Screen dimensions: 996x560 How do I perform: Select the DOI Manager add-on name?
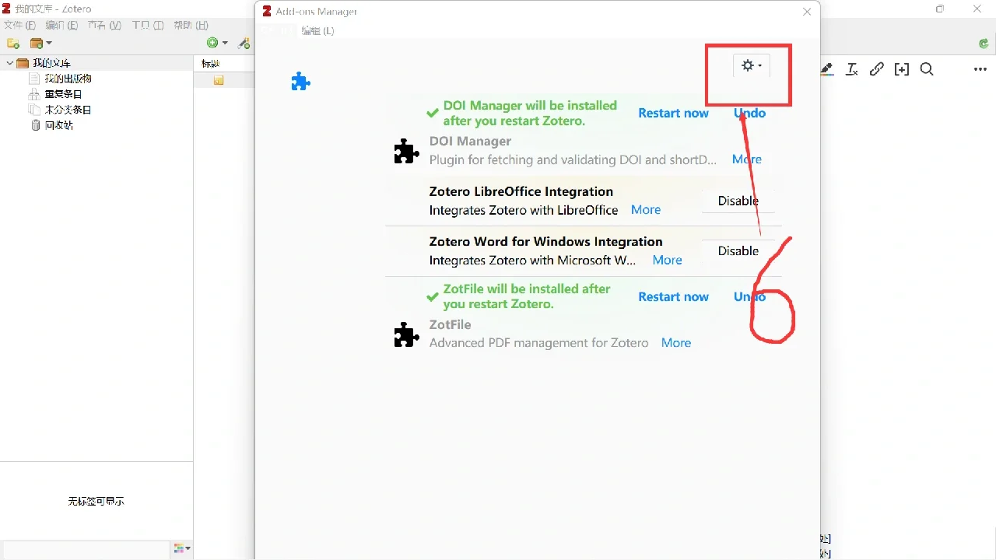(x=470, y=141)
